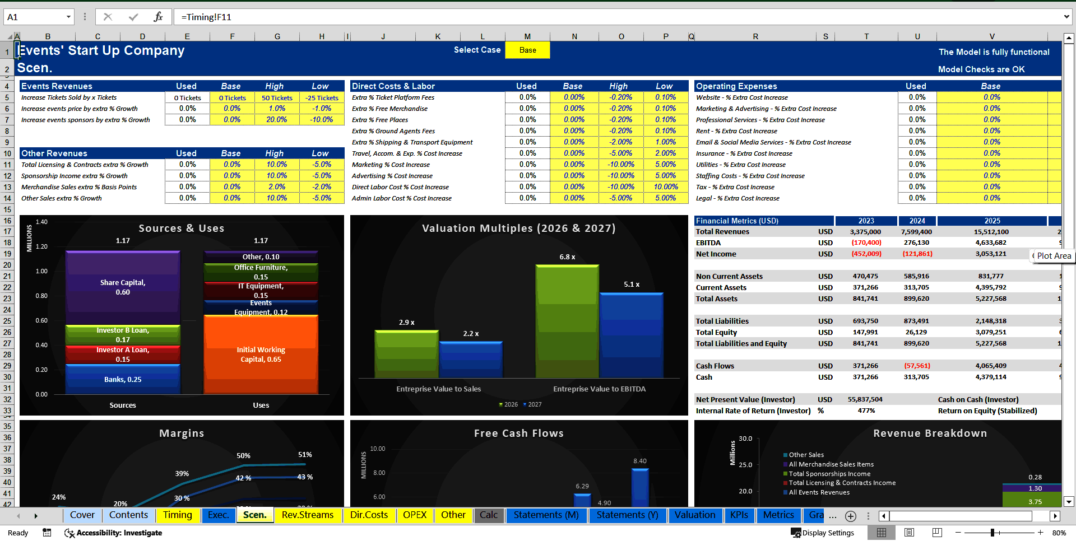This screenshot has width=1076, height=541.
Task: Click the Revenue Breakdown chart title
Action: pyautogui.click(x=930, y=433)
